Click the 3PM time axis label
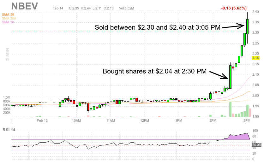 point(247,120)
